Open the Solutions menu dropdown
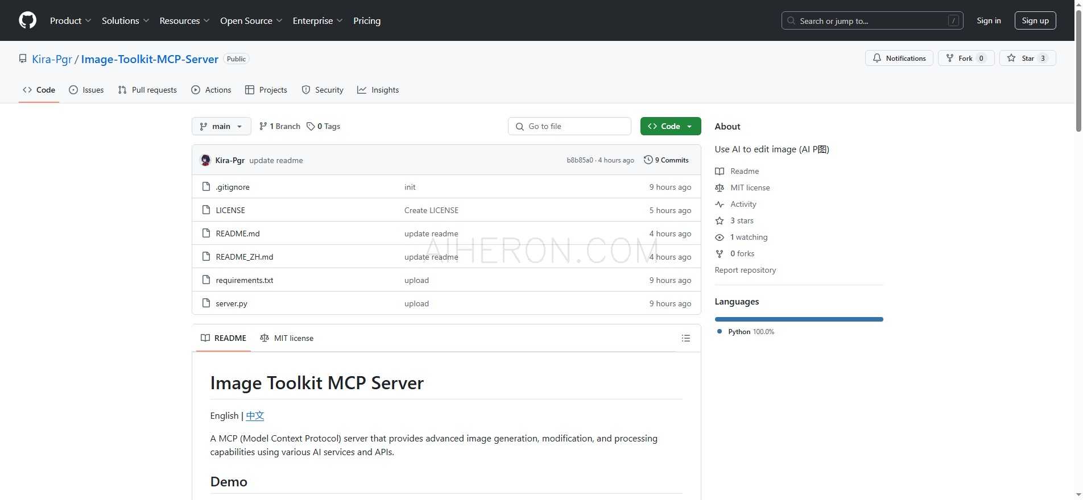This screenshot has height=500, width=1083. click(125, 20)
